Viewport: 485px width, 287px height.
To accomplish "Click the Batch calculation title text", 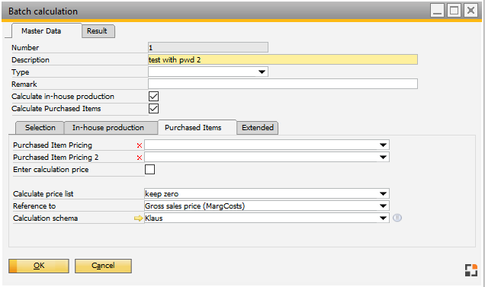I will pyautogui.click(x=43, y=11).
